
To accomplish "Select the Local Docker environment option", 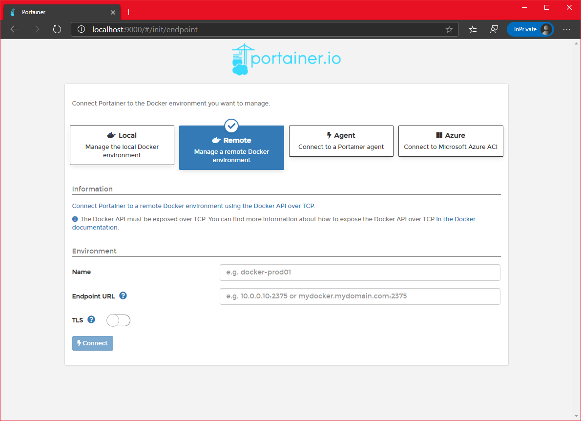I will tap(122, 145).
